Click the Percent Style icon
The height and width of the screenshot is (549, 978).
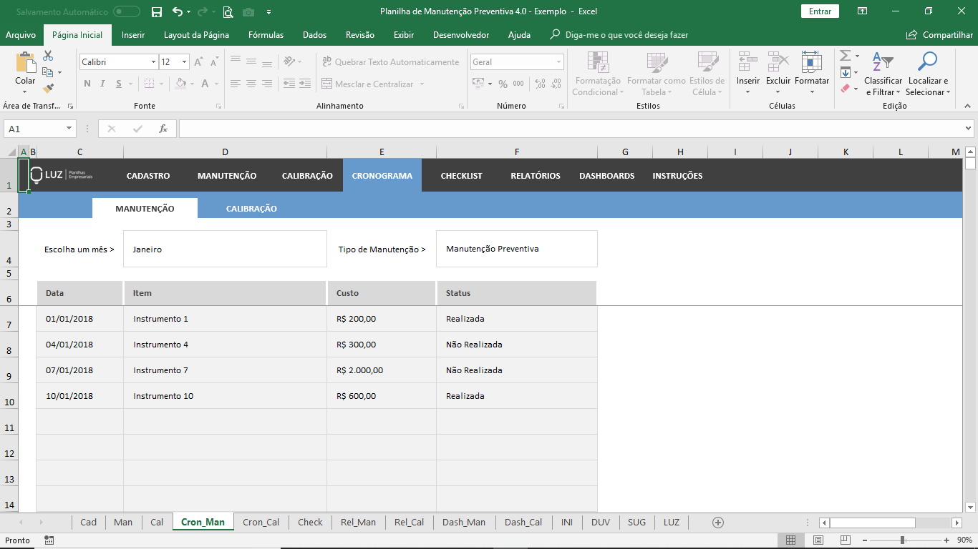[x=503, y=84]
